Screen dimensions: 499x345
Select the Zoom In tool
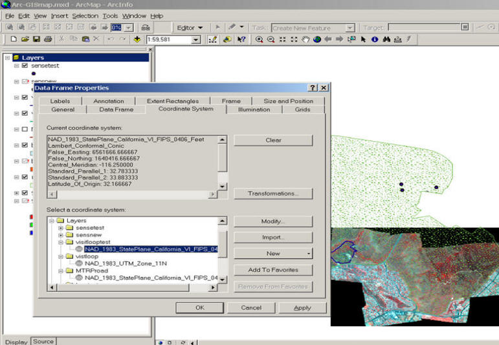click(260, 39)
